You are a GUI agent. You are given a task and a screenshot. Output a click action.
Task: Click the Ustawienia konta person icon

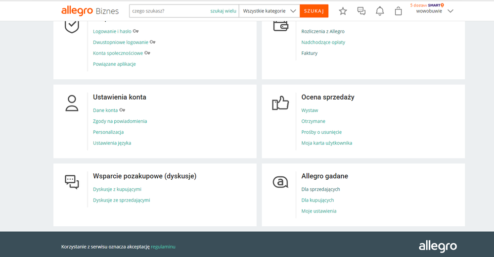coord(72,103)
